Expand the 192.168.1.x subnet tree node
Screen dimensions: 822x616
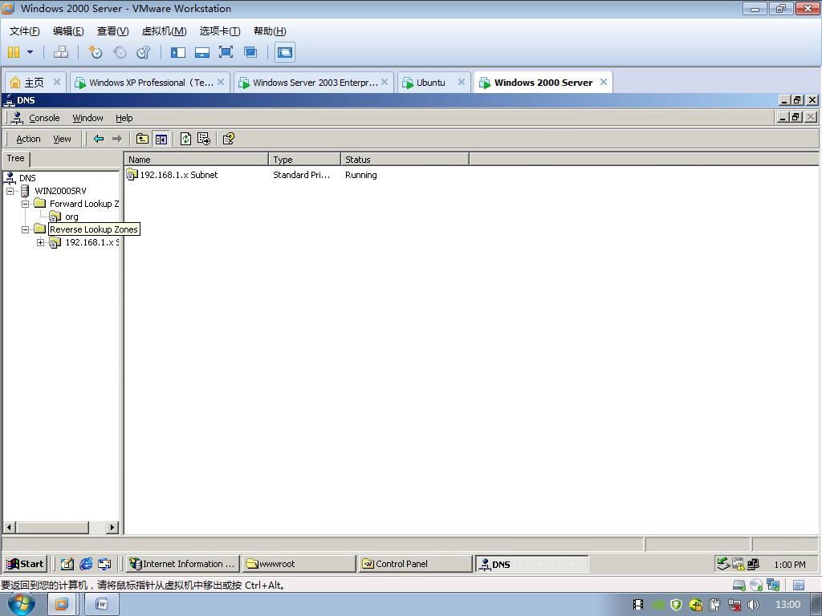click(40, 242)
